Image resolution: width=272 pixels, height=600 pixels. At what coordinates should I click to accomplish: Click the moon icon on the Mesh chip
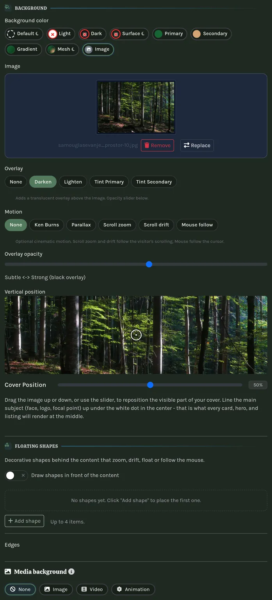point(73,49)
